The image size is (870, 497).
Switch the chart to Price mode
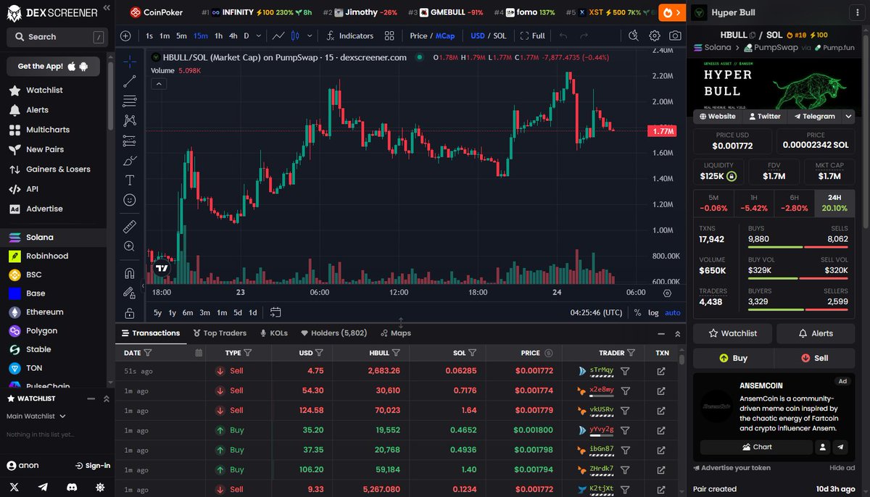[x=418, y=35]
